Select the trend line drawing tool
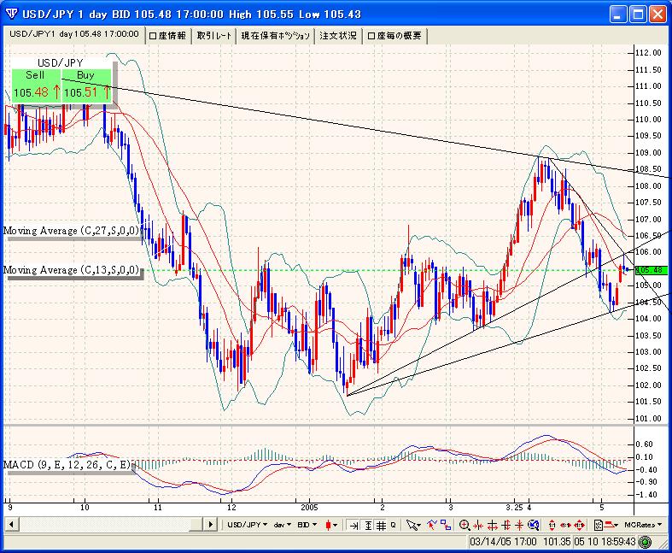Viewport: 672px width, 553px height. 433,524
